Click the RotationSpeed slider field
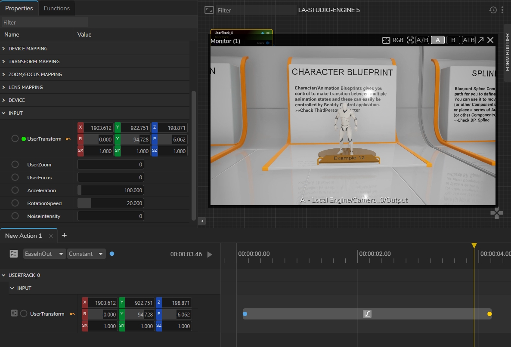Screen dimensions: 511x347 tap(111, 203)
